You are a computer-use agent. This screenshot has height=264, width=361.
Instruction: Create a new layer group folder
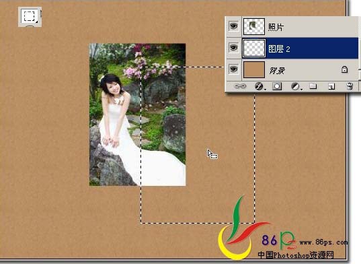313,86
